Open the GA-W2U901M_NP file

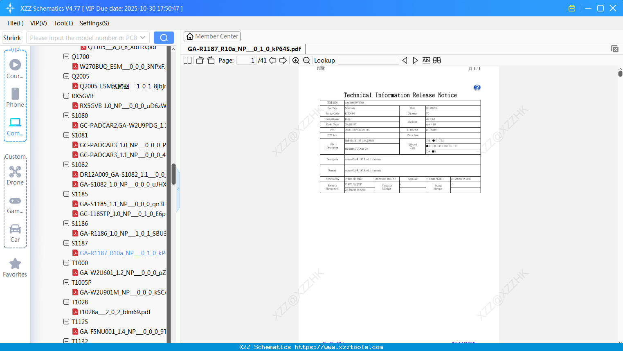(123, 292)
